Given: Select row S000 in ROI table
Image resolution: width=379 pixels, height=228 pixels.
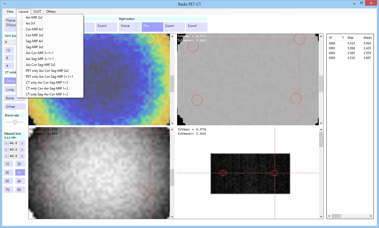Looking at the screenshot, I should point(350,43).
